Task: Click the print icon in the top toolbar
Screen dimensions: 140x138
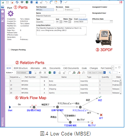Action: (x=22, y=2)
